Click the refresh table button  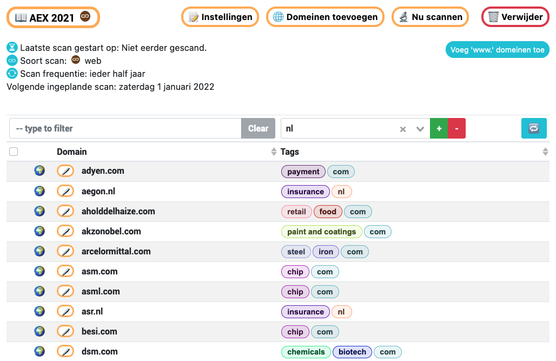coord(534,128)
